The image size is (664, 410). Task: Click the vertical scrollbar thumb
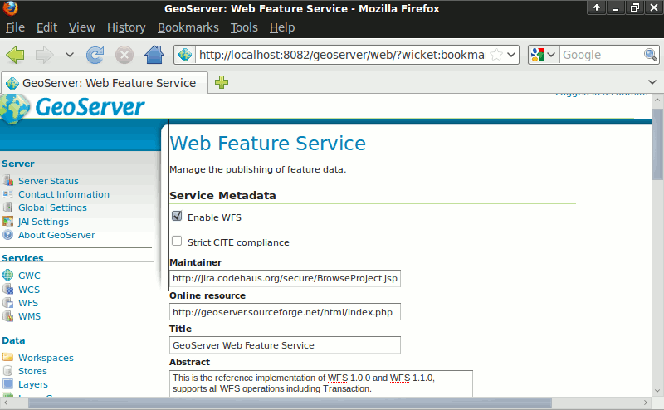click(x=657, y=144)
